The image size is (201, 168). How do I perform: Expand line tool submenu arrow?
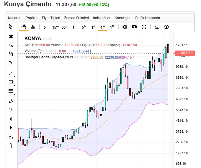click(14, 76)
